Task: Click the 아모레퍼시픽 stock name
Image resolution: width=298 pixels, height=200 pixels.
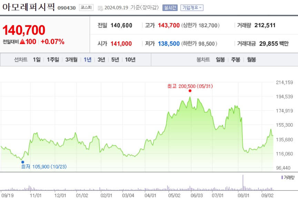Action: pos(29,7)
